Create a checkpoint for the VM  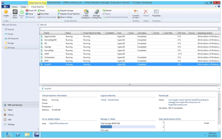tap(86, 14)
